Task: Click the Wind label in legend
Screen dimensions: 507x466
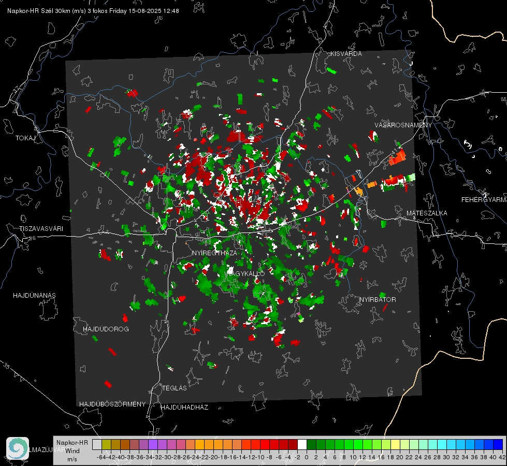Action: (x=73, y=451)
